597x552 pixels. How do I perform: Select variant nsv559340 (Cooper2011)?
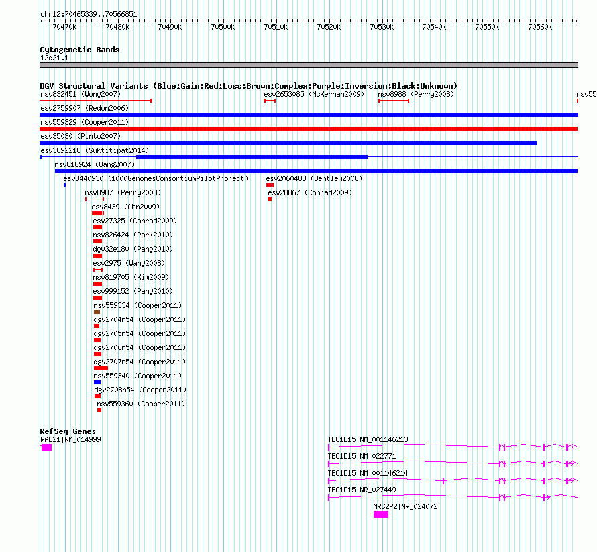coord(138,376)
